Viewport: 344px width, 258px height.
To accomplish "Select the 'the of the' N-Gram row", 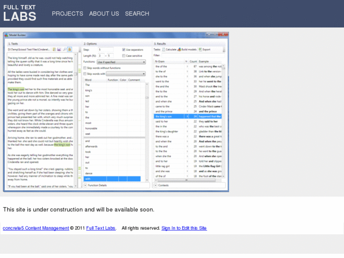I will click(187, 66).
